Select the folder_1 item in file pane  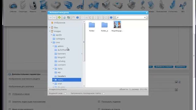(x=104, y=27)
